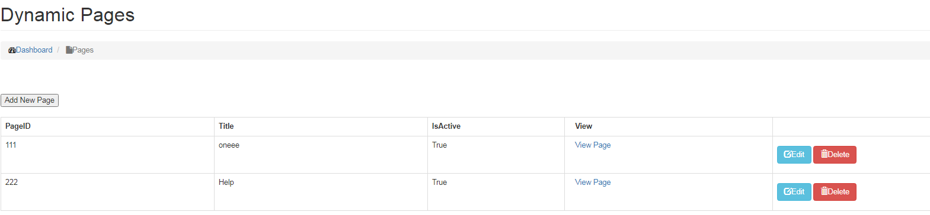Open View Page link for page 111
The width and height of the screenshot is (930, 215).
click(x=593, y=145)
